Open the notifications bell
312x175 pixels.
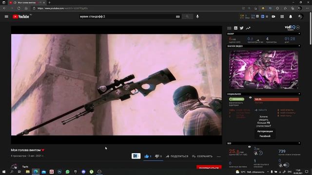coord(291,17)
